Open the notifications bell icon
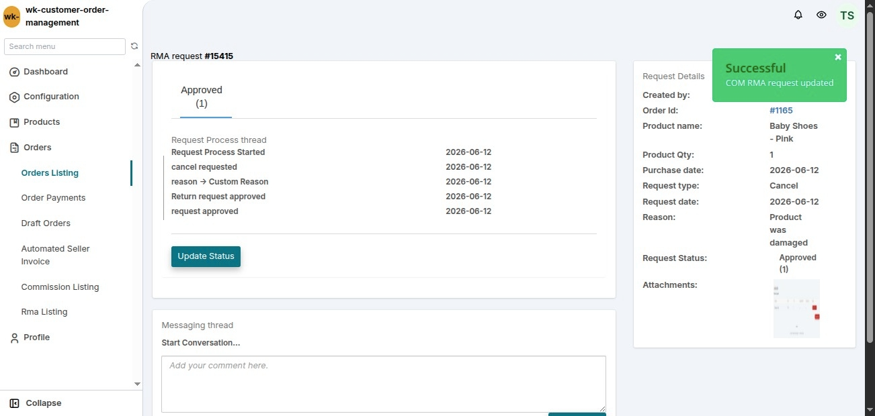Image resolution: width=875 pixels, height=416 pixels. point(798,15)
